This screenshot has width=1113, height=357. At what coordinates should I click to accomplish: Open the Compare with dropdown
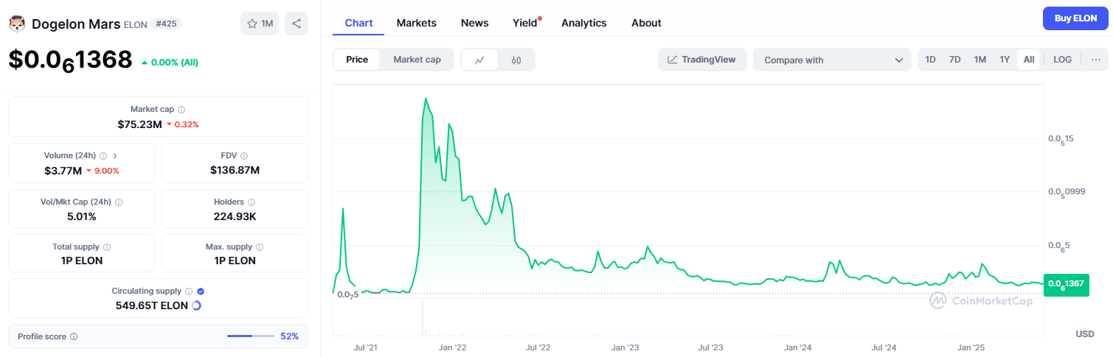click(833, 60)
